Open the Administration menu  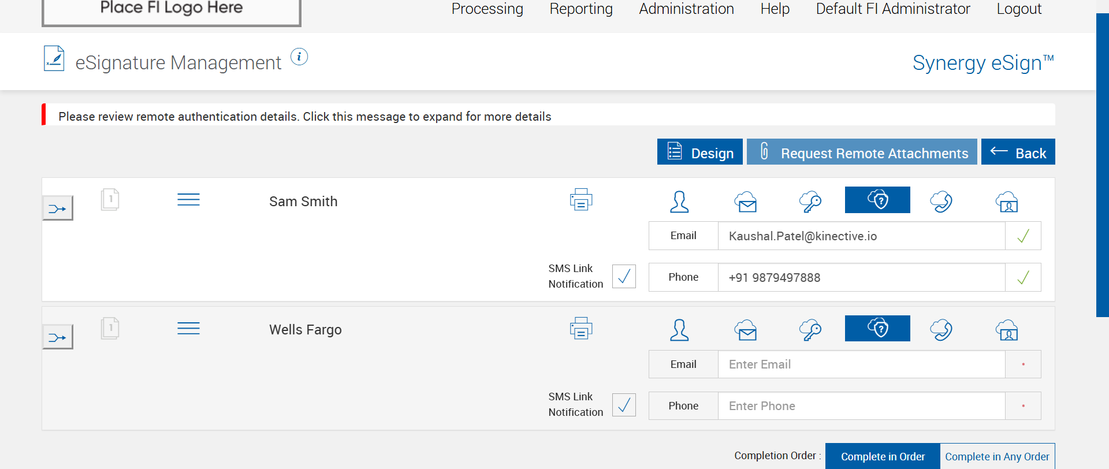click(x=686, y=9)
